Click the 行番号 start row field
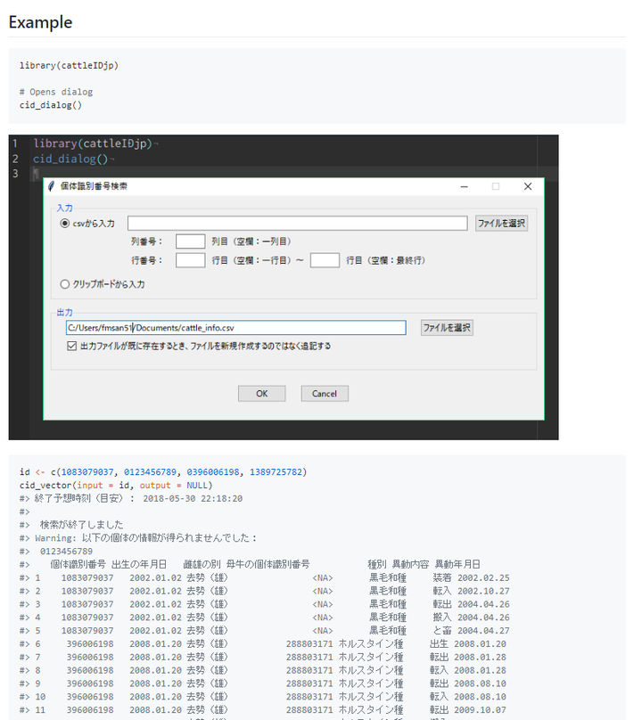 [190, 260]
